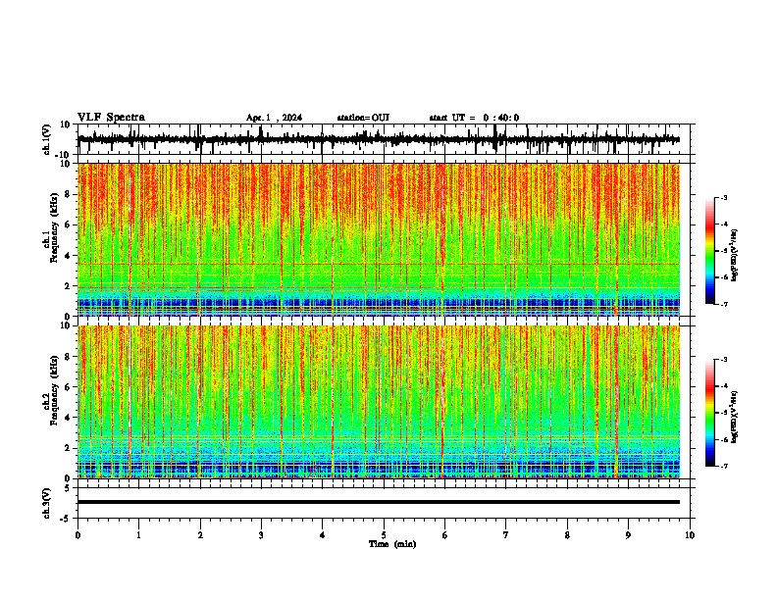Click the ch.1(V) waveform panel trace

(378, 139)
